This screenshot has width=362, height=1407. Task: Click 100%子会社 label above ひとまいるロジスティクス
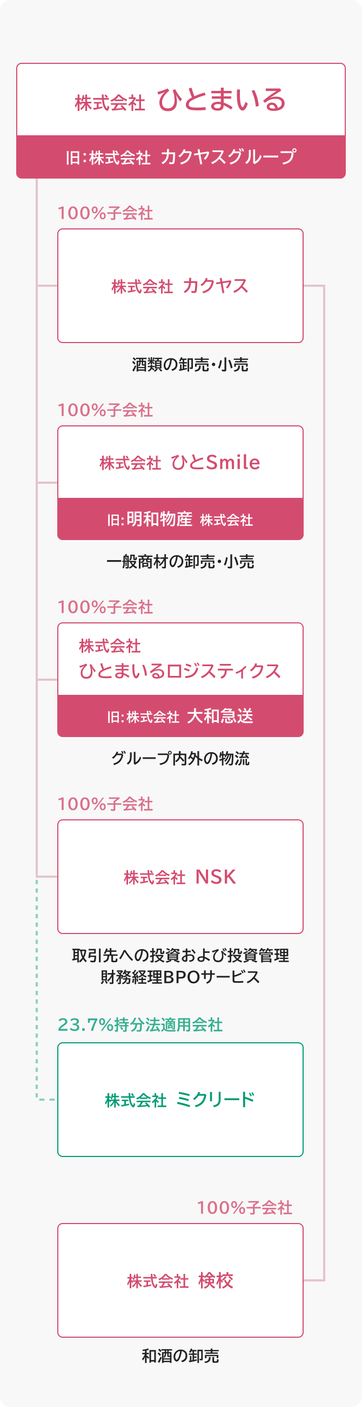(x=105, y=607)
